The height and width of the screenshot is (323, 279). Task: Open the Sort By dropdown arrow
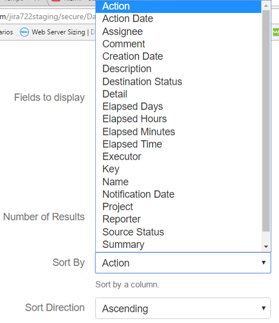264,263
